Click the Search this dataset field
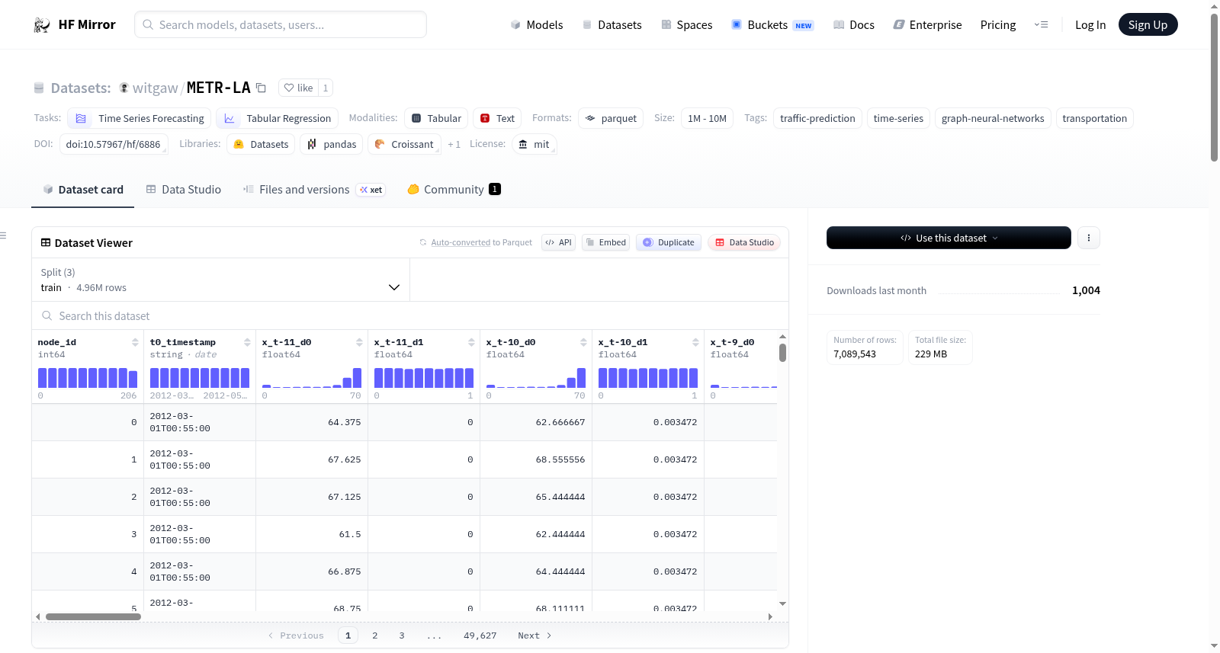Screen dimensions: 1220x653 (x=410, y=315)
